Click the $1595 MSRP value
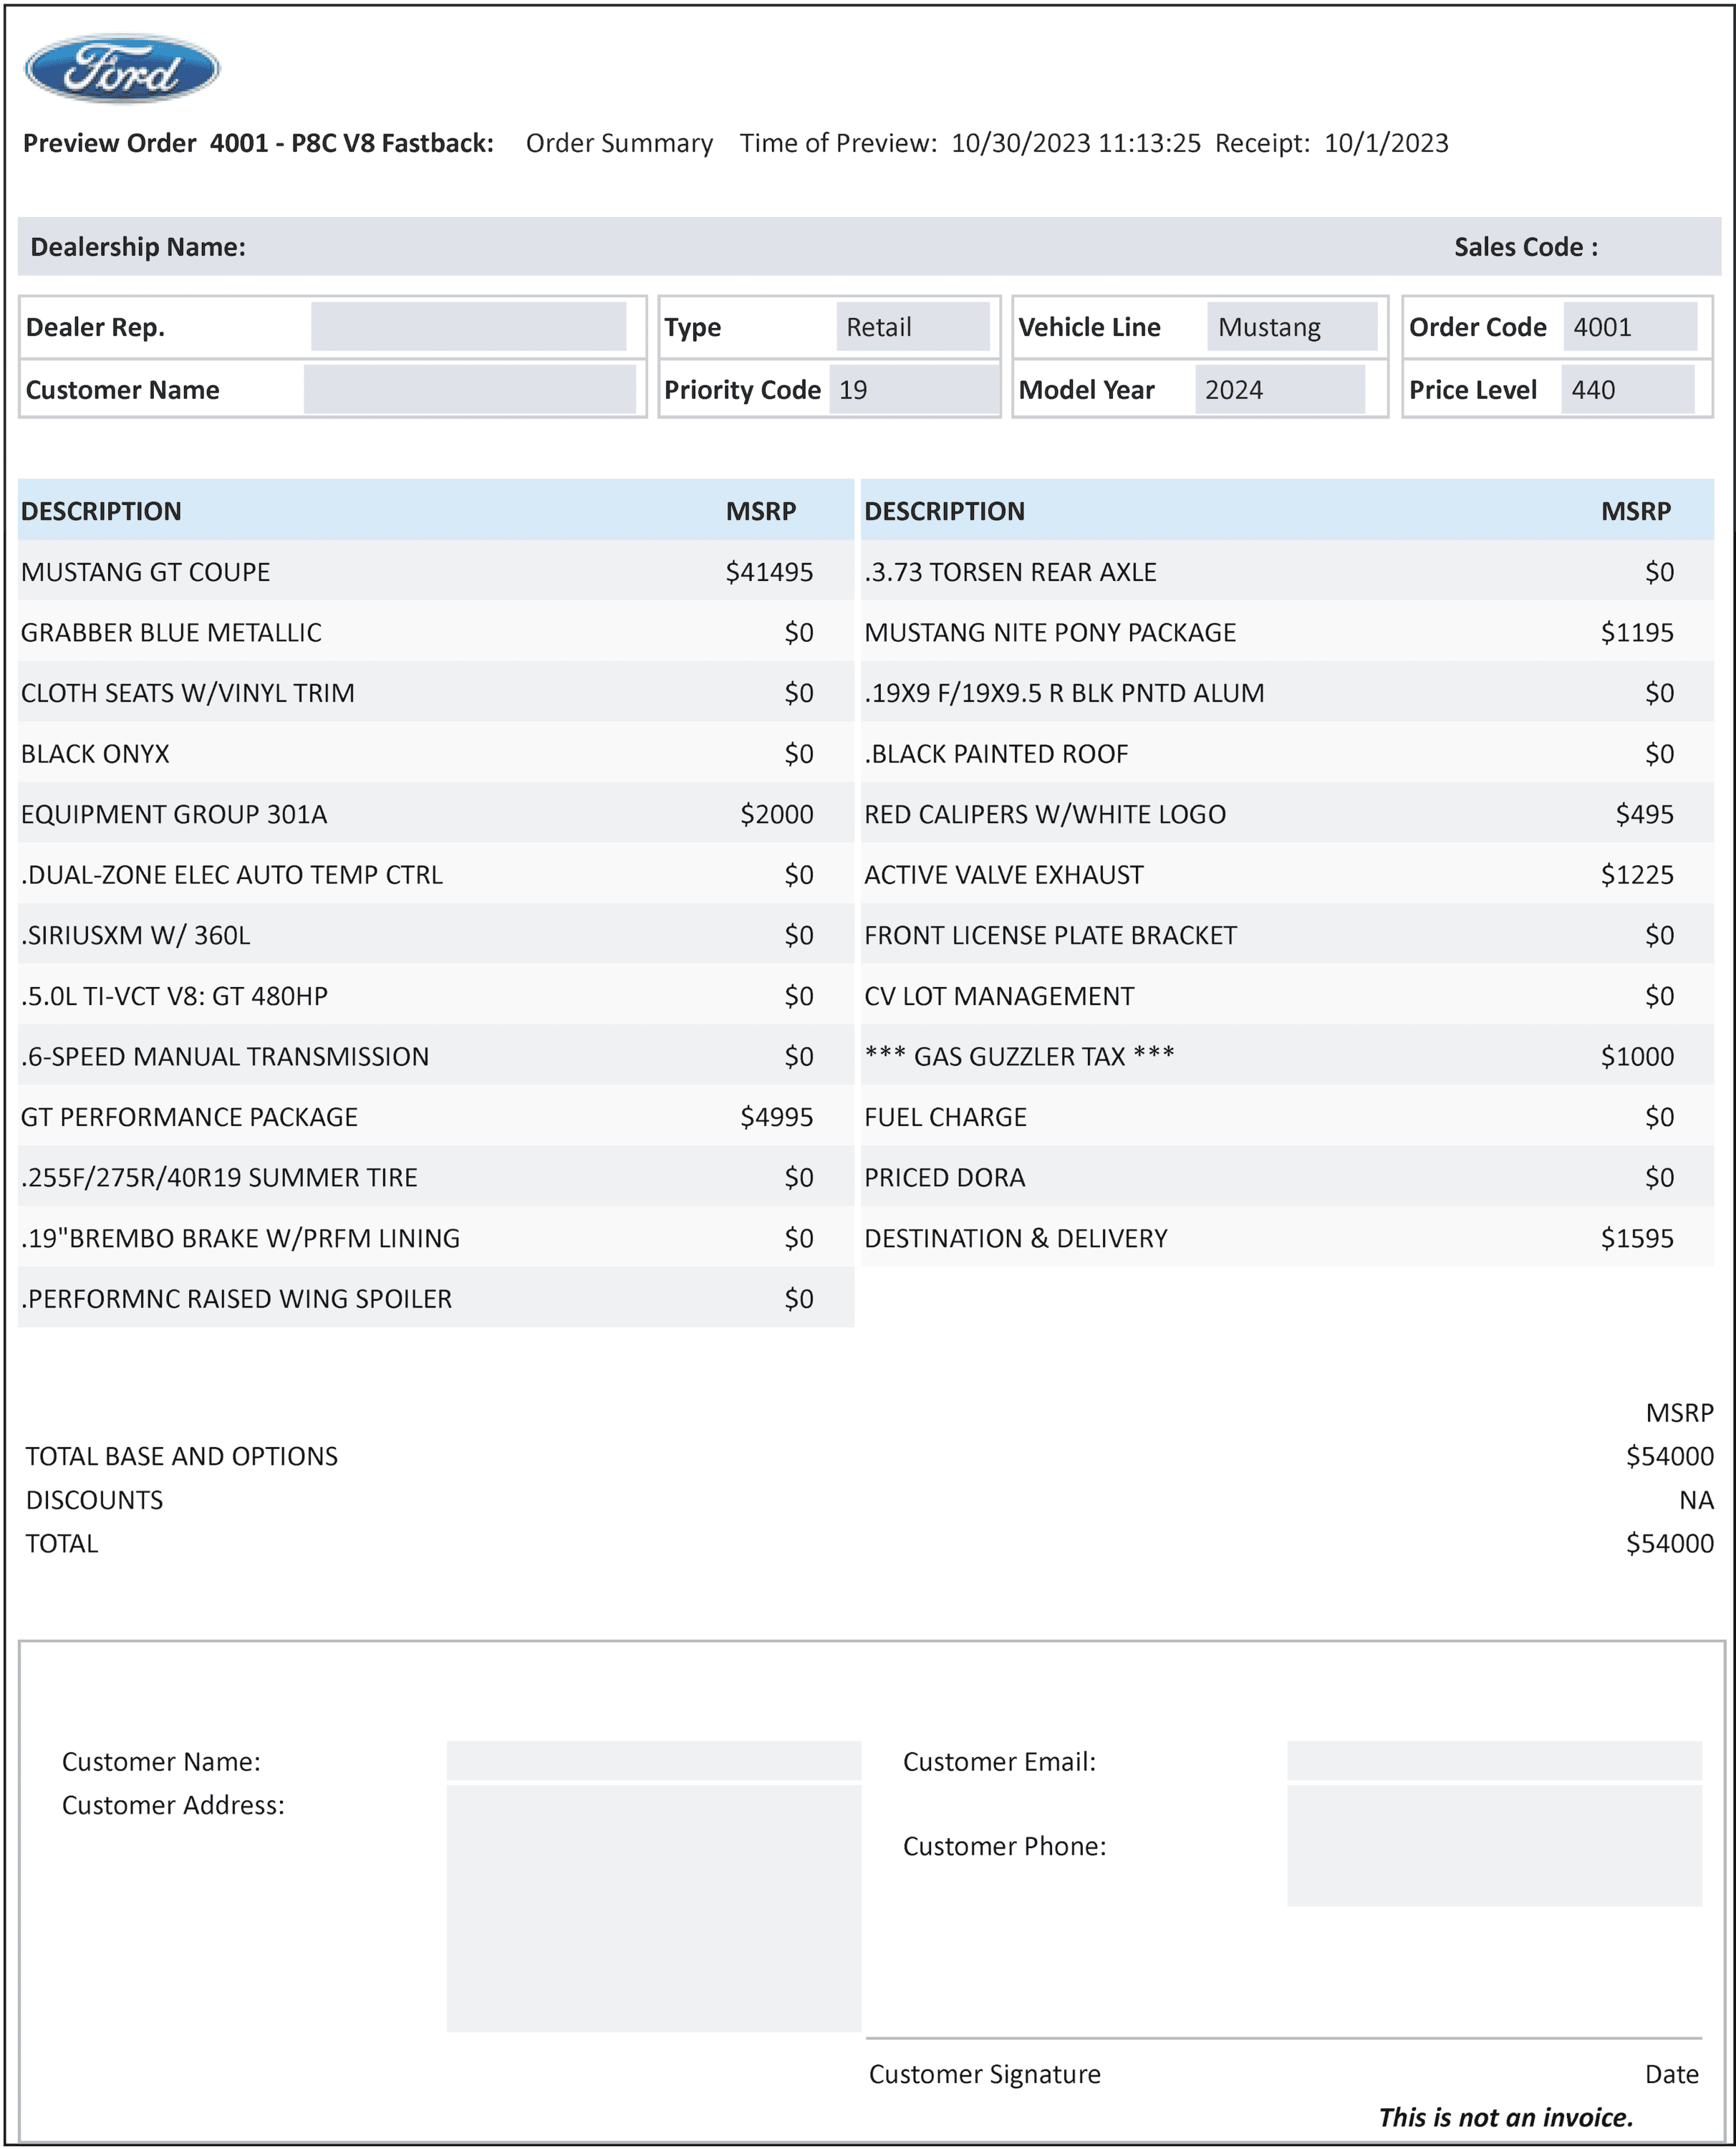The width and height of the screenshot is (1736, 2149). pyautogui.click(x=1637, y=1238)
